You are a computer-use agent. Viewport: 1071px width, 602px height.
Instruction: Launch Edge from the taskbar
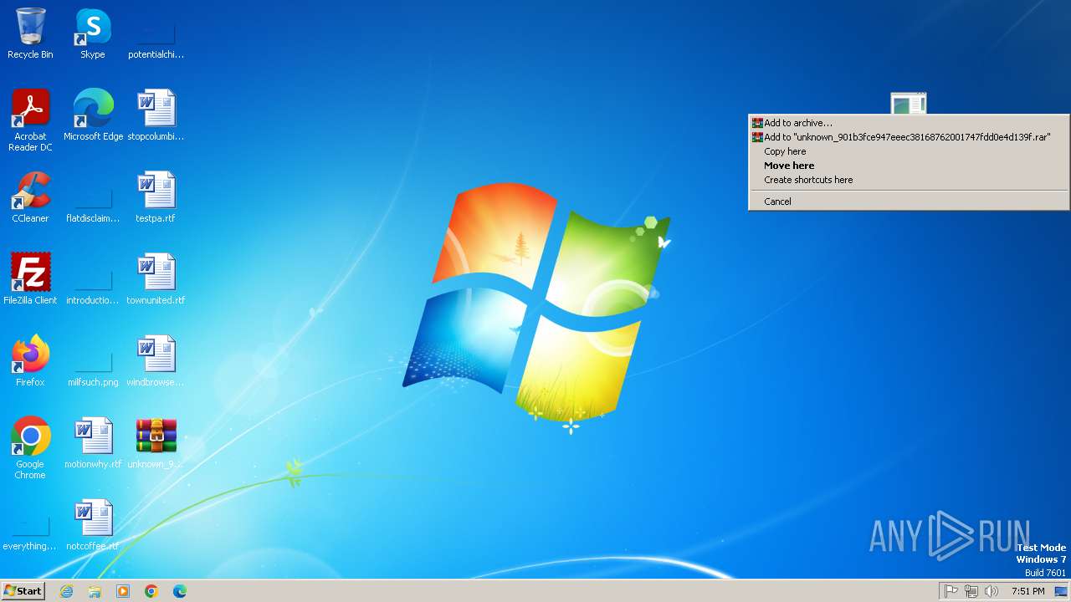(x=180, y=591)
